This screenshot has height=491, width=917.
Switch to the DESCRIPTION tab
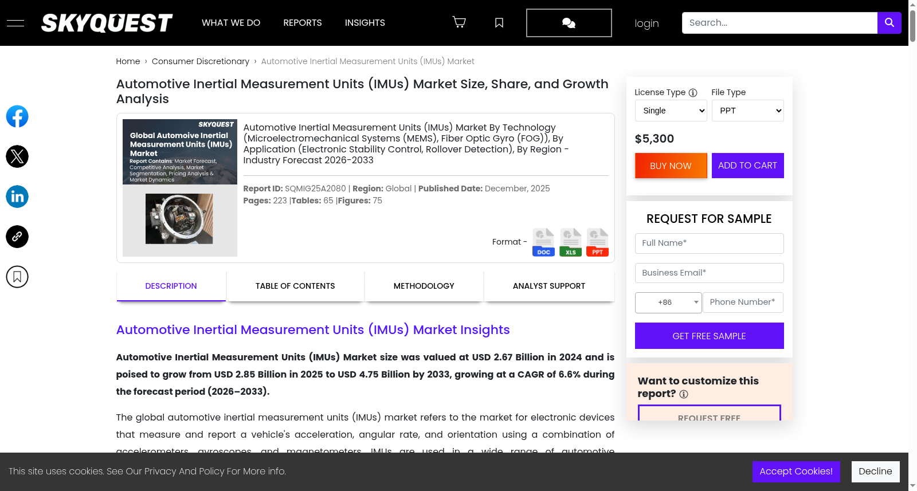point(171,286)
